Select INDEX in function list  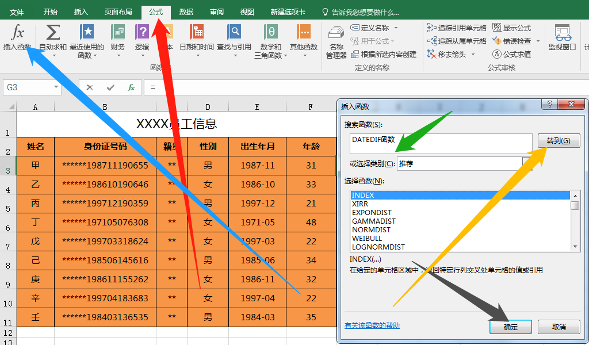460,195
